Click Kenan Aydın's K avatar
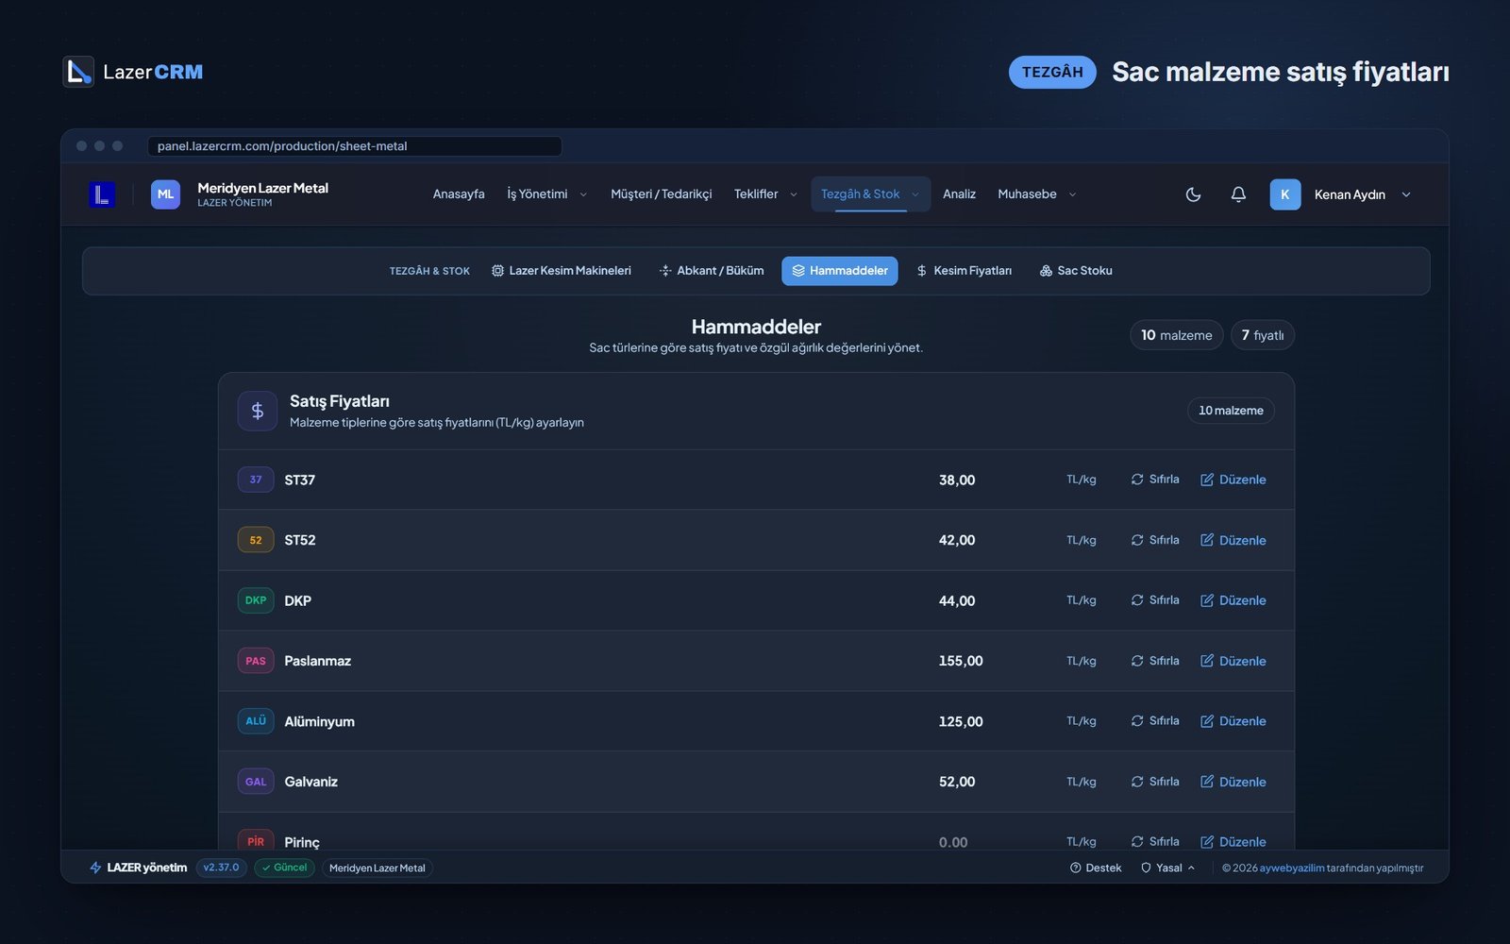Viewport: 1510px width, 944px height. 1284,194
